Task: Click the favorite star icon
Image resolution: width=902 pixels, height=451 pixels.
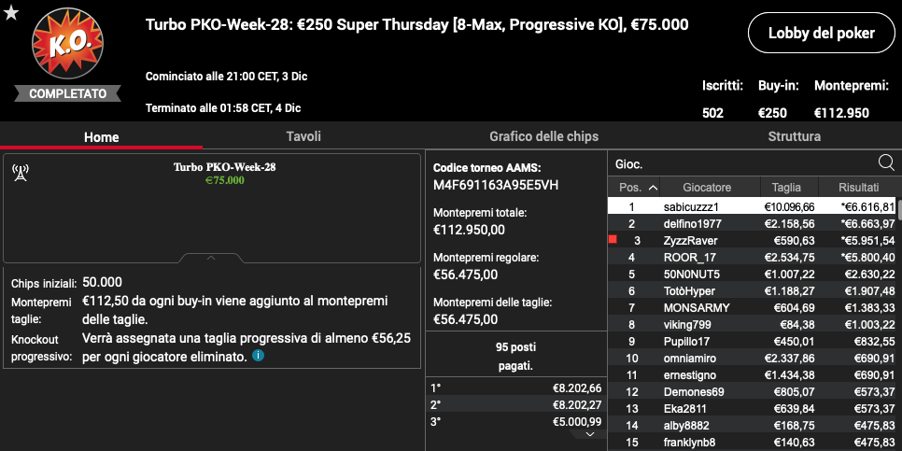Action: [x=11, y=13]
